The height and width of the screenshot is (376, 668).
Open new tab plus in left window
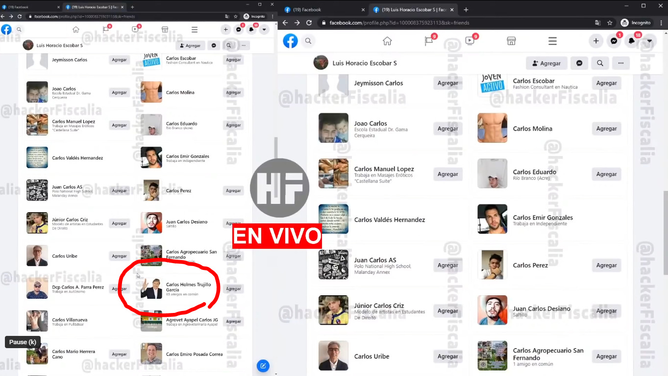tap(132, 7)
